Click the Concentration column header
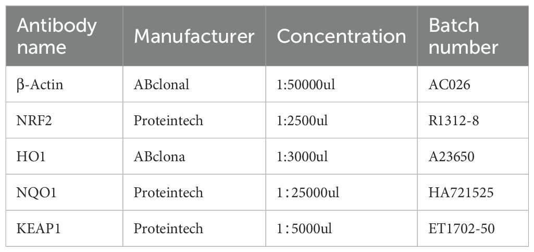534x252 pixels. click(341, 36)
